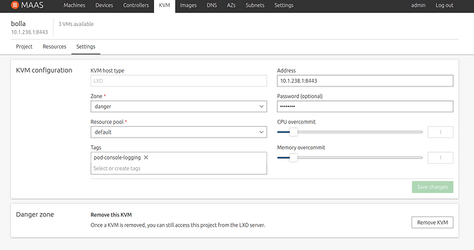Remove the pod-console-logging tag

[146, 158]
